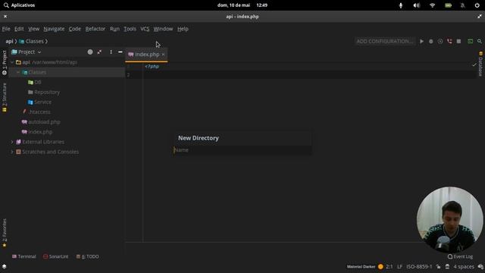Image resolution: width=485 pixels, height=273 pixels.
Task: Click the Name field in New Directory
Action: (242, 150)
